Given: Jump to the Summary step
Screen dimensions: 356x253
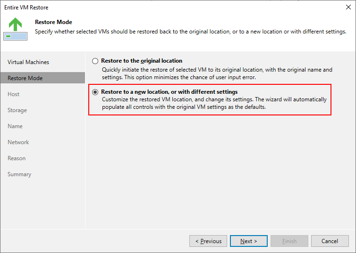Looking at the screenshot, I should pos(19,174).
